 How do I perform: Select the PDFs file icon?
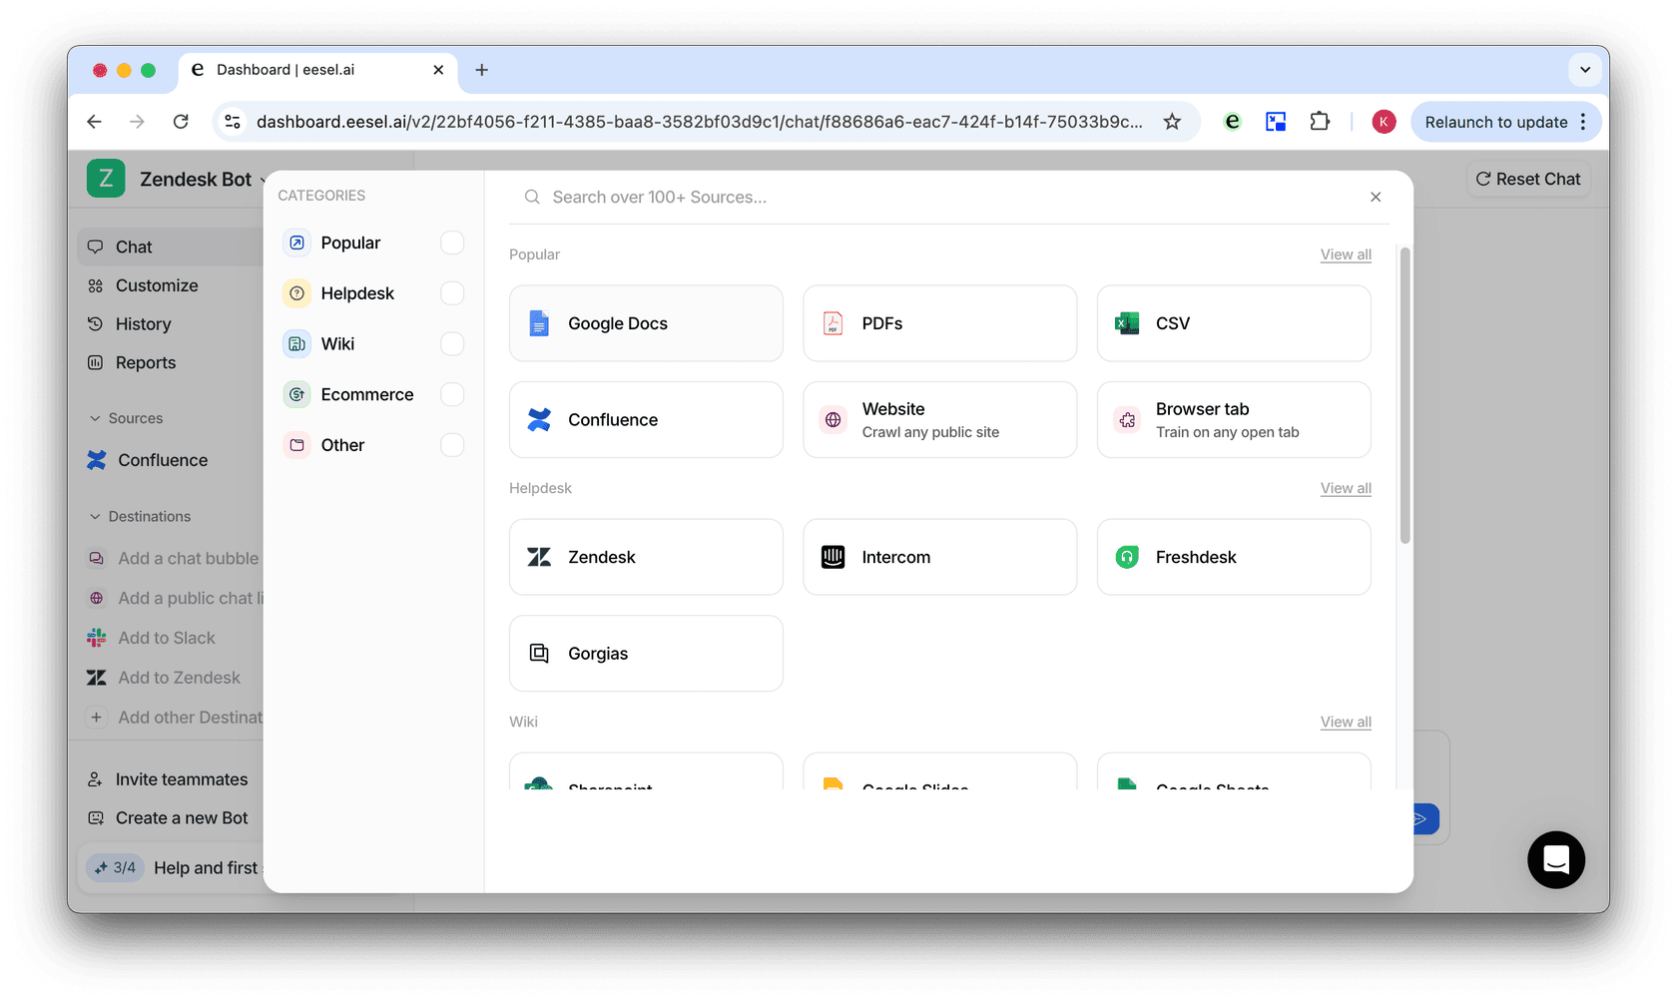pyautogui.click(x=833, y=323)
